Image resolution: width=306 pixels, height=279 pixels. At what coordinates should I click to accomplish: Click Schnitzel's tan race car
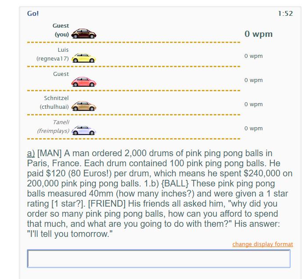84,106
